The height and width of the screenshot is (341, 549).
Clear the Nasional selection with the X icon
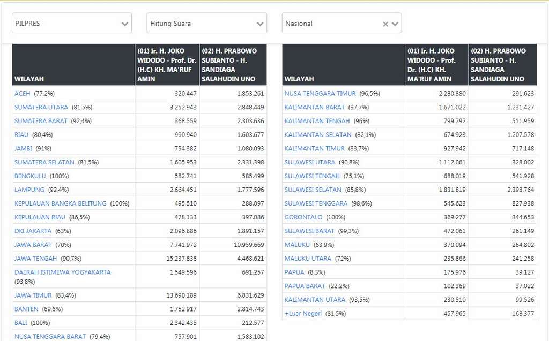[385, 24]
